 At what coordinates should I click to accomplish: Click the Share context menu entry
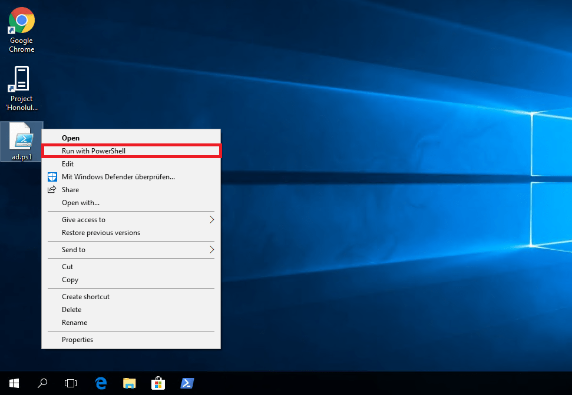pos(70,190)
